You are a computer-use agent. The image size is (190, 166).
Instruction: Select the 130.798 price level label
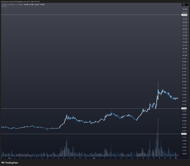click(184, 15)
